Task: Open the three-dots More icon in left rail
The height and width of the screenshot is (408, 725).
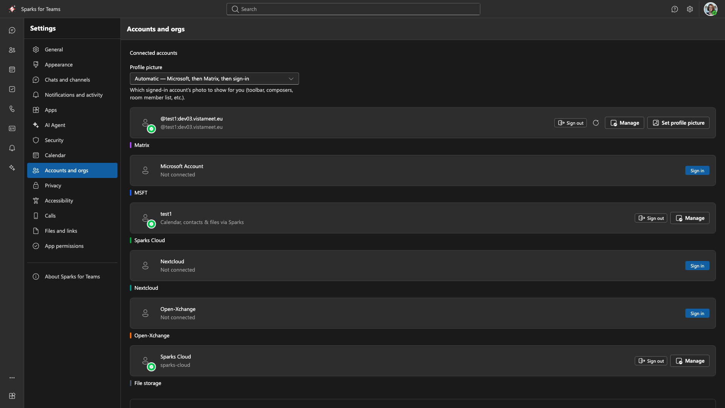Action: pyautogui.click(x=12, y=378)
